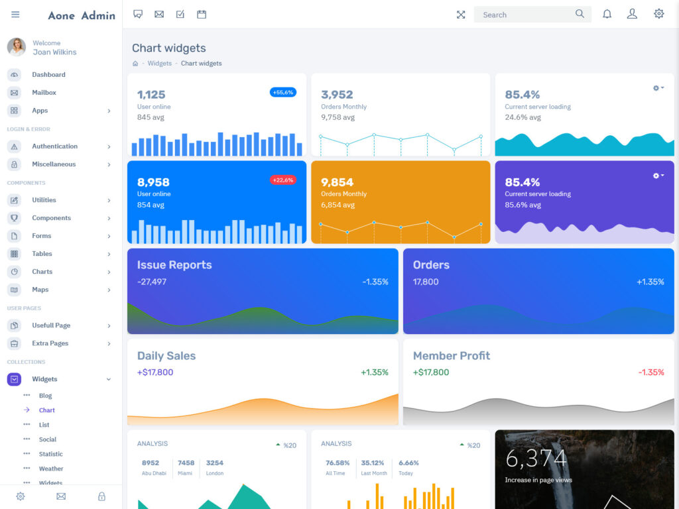679x509 pixels.
Task: Open the chat icon in the top toolbar
Action: pos(137,13)
